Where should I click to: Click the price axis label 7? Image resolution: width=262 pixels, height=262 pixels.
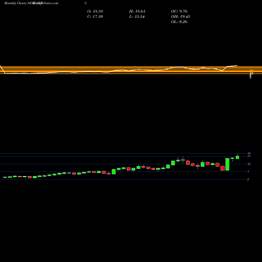point(248,172)
